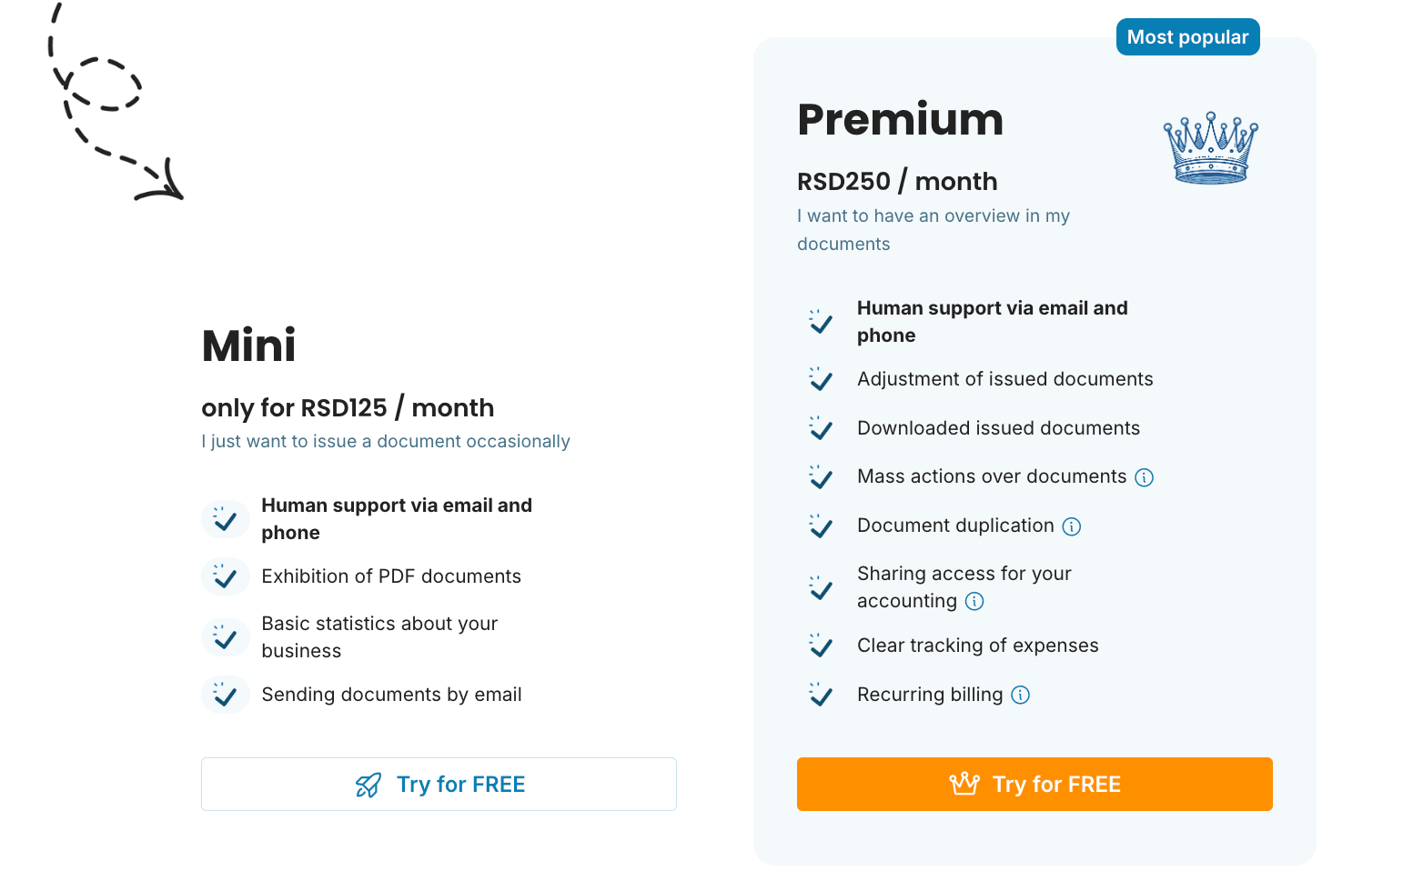Image resolution: width=1403 pixels, height=891 pixels.
Task: Click crown icon in orange Try for FREE button
Action: pyautogui.click(x=964, y=784)
